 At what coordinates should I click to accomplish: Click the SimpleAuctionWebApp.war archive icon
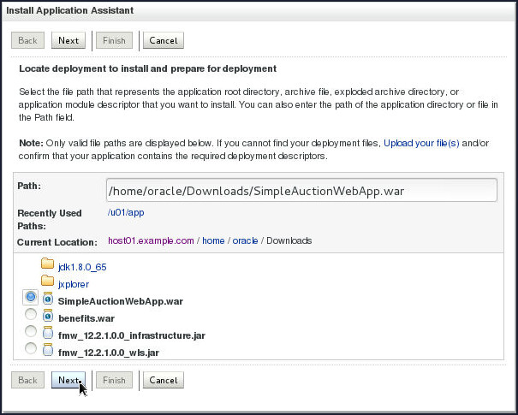point(48,299)
